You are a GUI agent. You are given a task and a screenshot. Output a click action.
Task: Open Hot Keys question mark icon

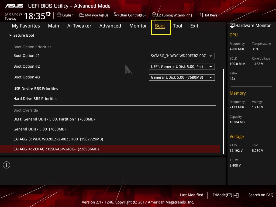point(200,15)
